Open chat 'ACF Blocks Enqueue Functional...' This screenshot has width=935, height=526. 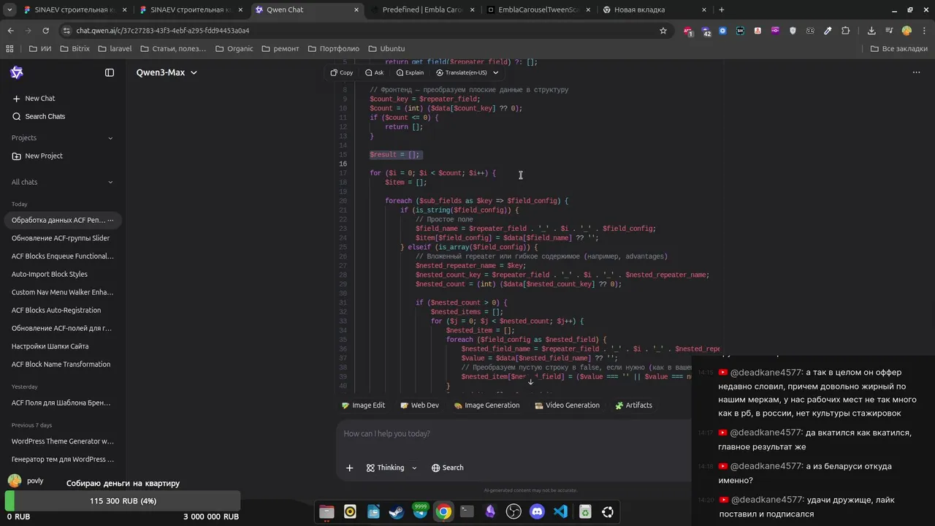pyautogui.click(x=61, y=256)
